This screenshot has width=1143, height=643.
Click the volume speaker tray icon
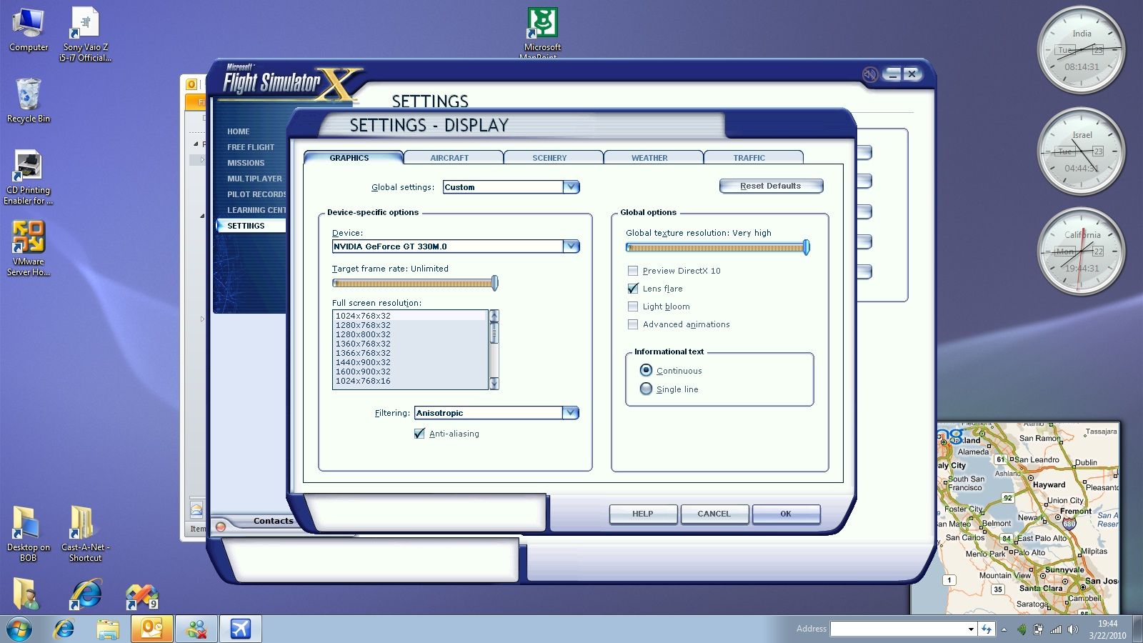1072,629
